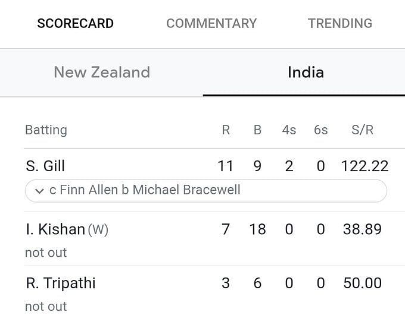Click the not out status under R. Tripathi
This screenshot has height=315, width=405.
[x=46, y=307]
